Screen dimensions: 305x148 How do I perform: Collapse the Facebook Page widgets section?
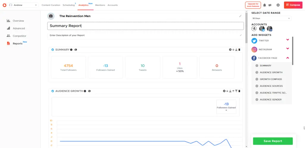click(287, 58)
